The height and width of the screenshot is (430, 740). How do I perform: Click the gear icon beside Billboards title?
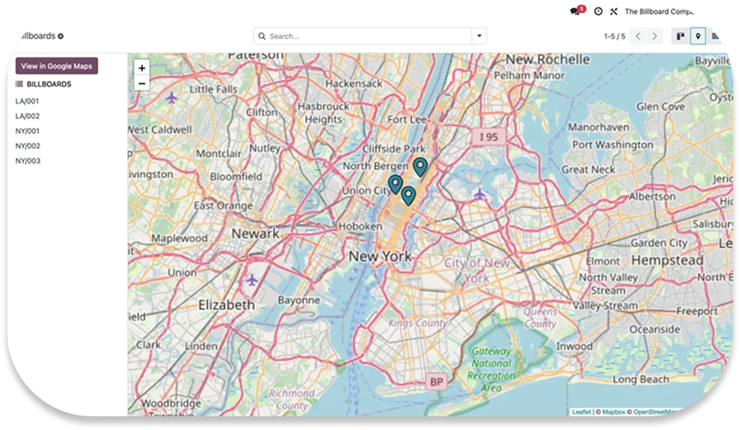[61, 37]
